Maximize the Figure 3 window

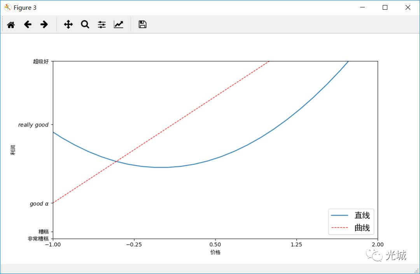coord(385,7)
